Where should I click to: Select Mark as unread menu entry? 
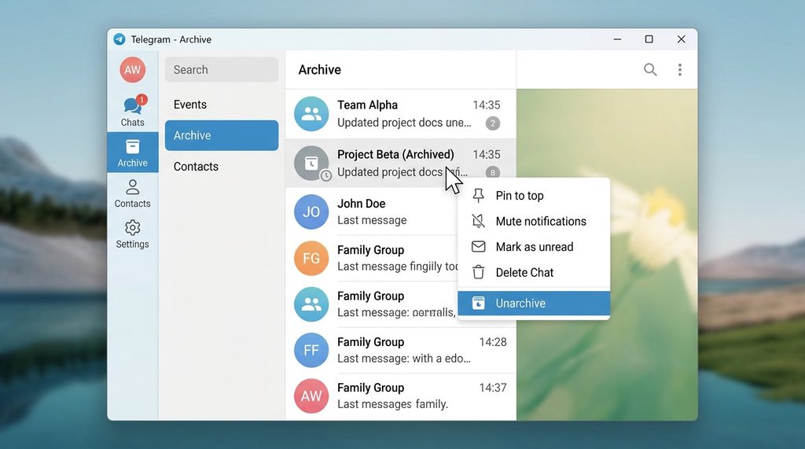(x=534, y=247)
